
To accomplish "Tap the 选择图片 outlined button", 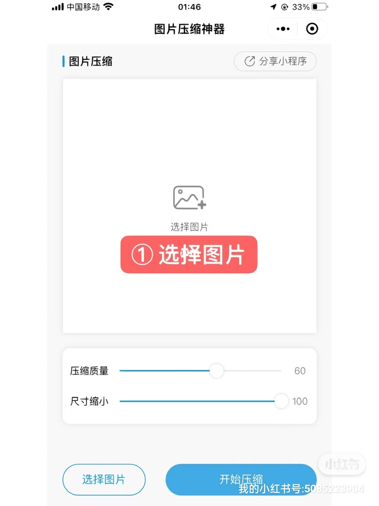I will pyautogui.click(x=104, y=479).
